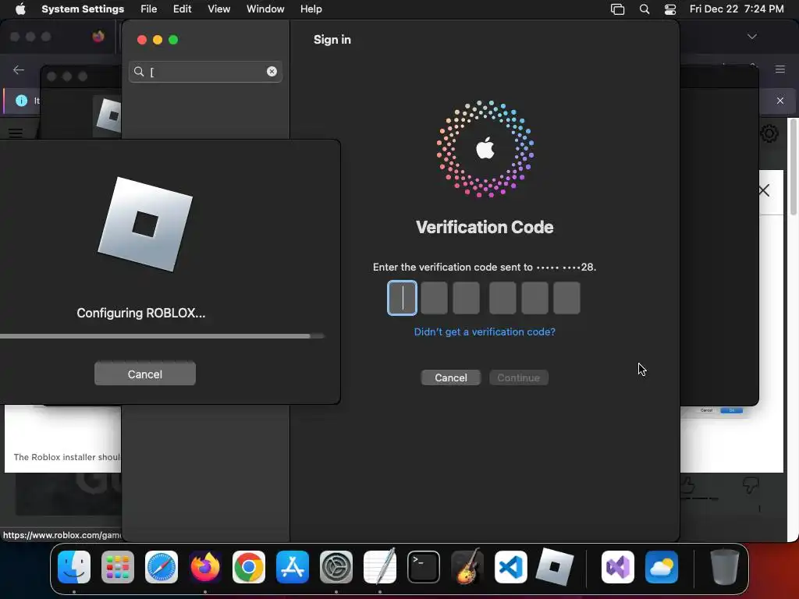Open the App Store from the Dock

[293, 567]
